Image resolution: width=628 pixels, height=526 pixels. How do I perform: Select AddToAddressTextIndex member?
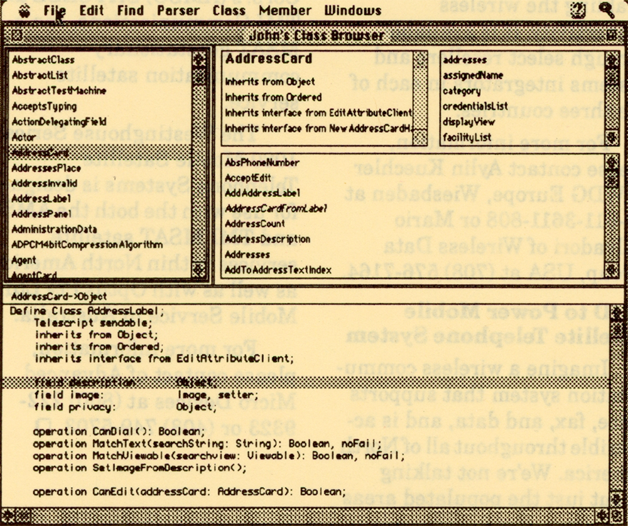[278, 270]
